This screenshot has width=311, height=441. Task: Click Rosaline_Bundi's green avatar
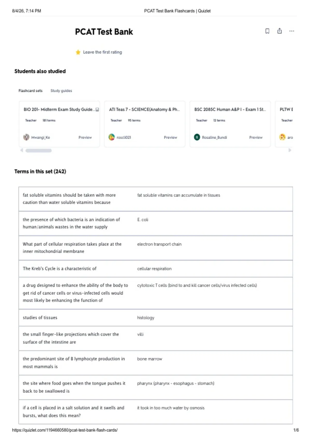(197, 137)
